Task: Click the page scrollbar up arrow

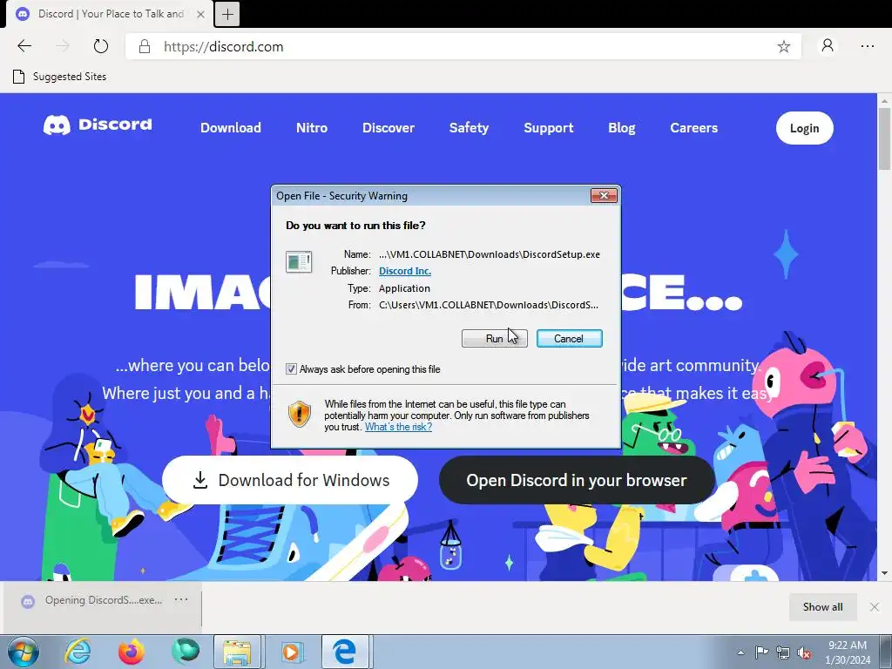Action: click(884, 101)
